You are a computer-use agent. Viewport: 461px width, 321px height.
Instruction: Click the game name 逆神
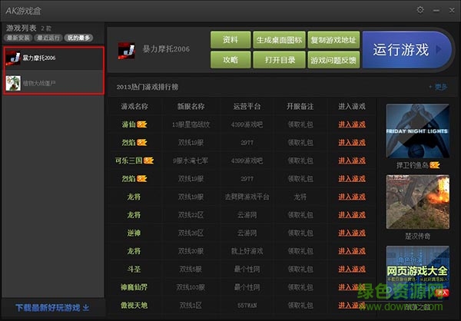[134, 233]
